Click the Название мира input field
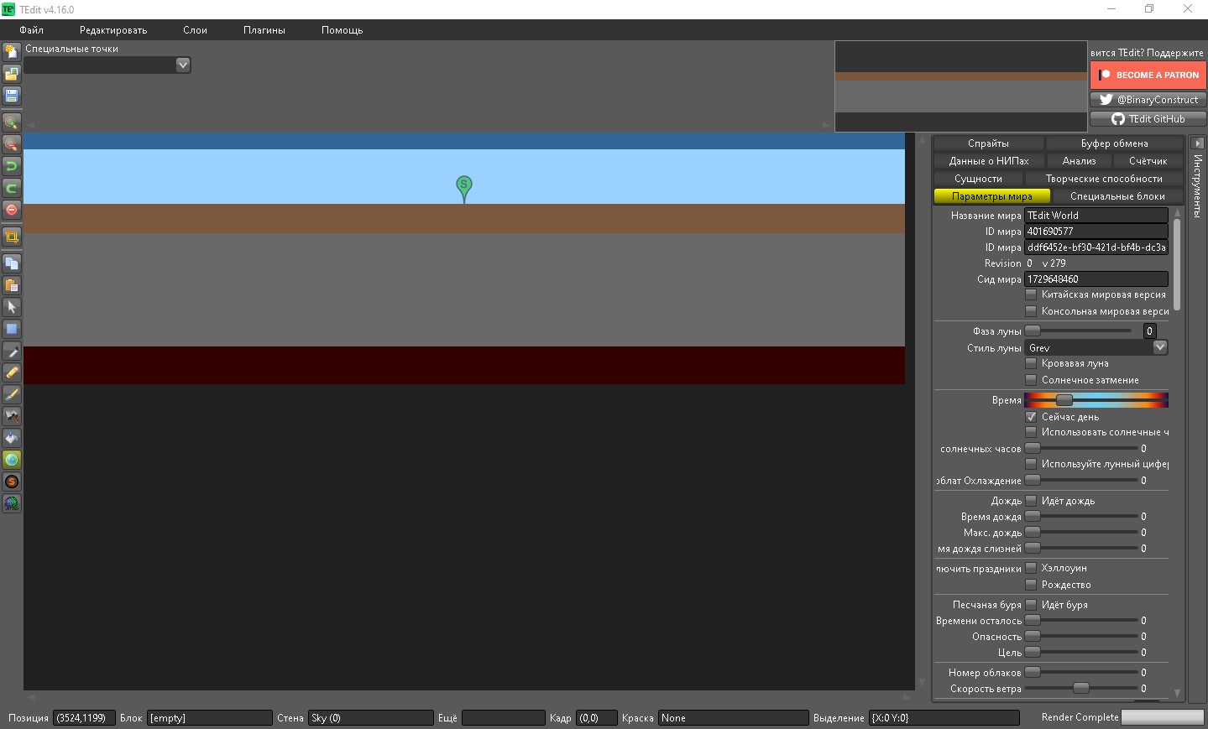The height and width of the screenshot is (729, 1208). click(x=1096, y=216)
